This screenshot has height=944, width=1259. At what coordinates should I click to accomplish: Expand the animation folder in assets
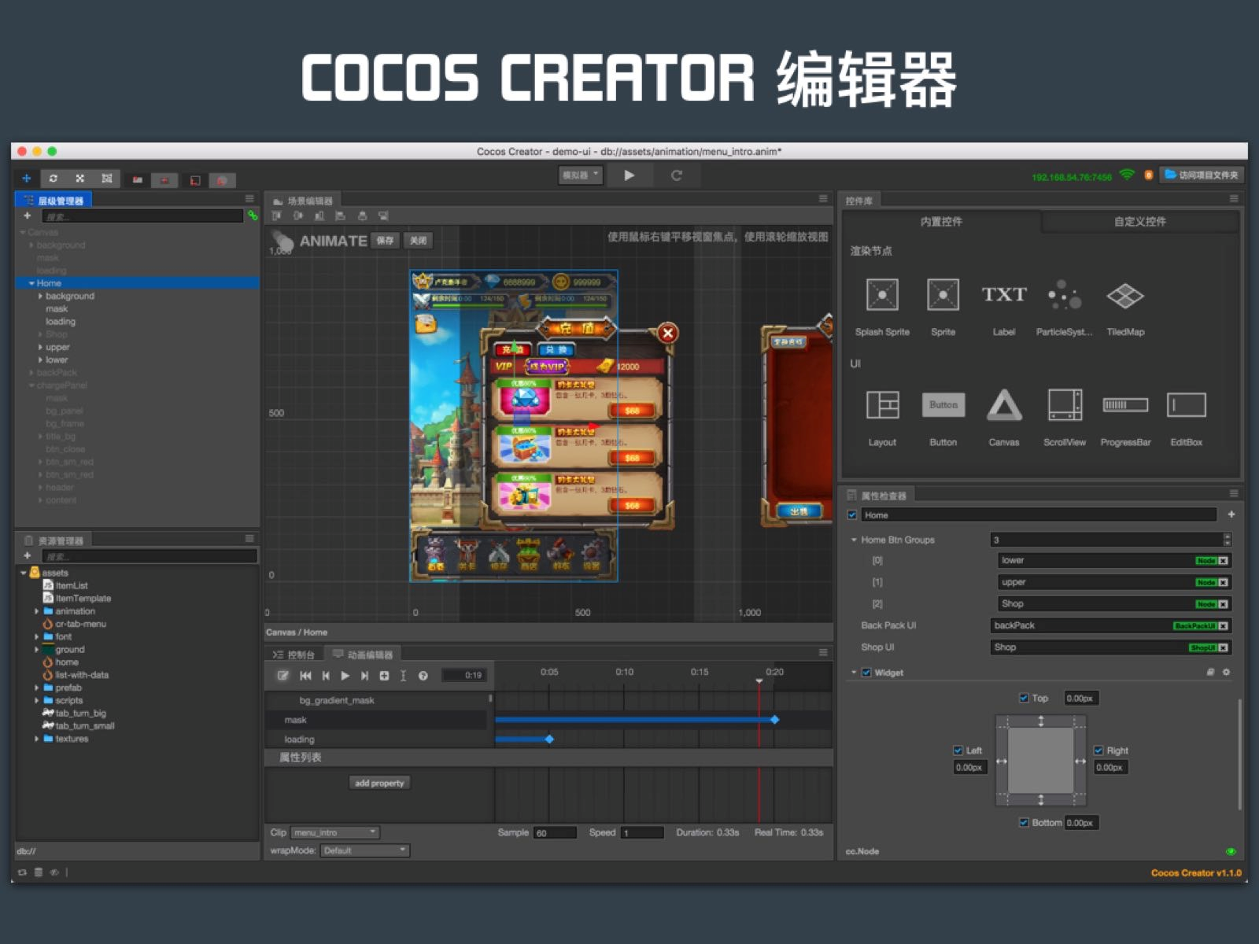click(36, 611)
